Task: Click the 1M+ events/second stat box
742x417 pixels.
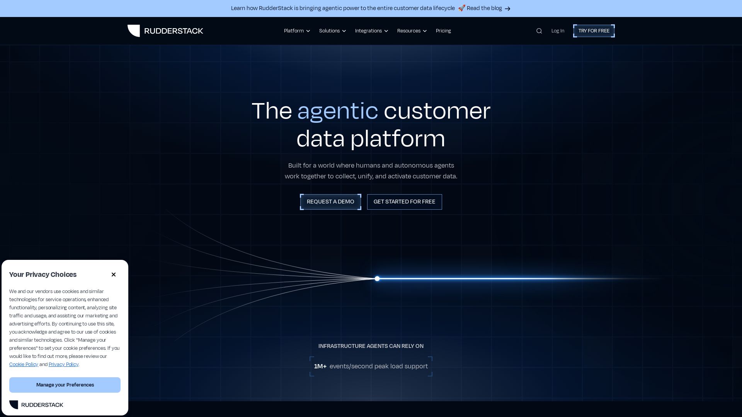Action: pos(371,366)
